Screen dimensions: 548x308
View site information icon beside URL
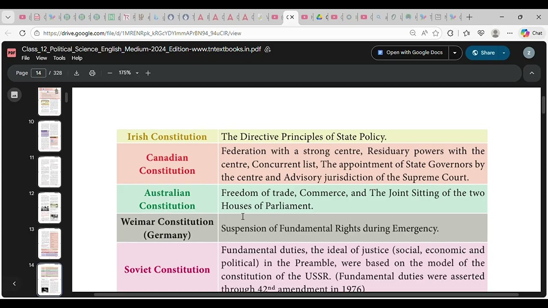pyautogui.click(x=37, y=33)
